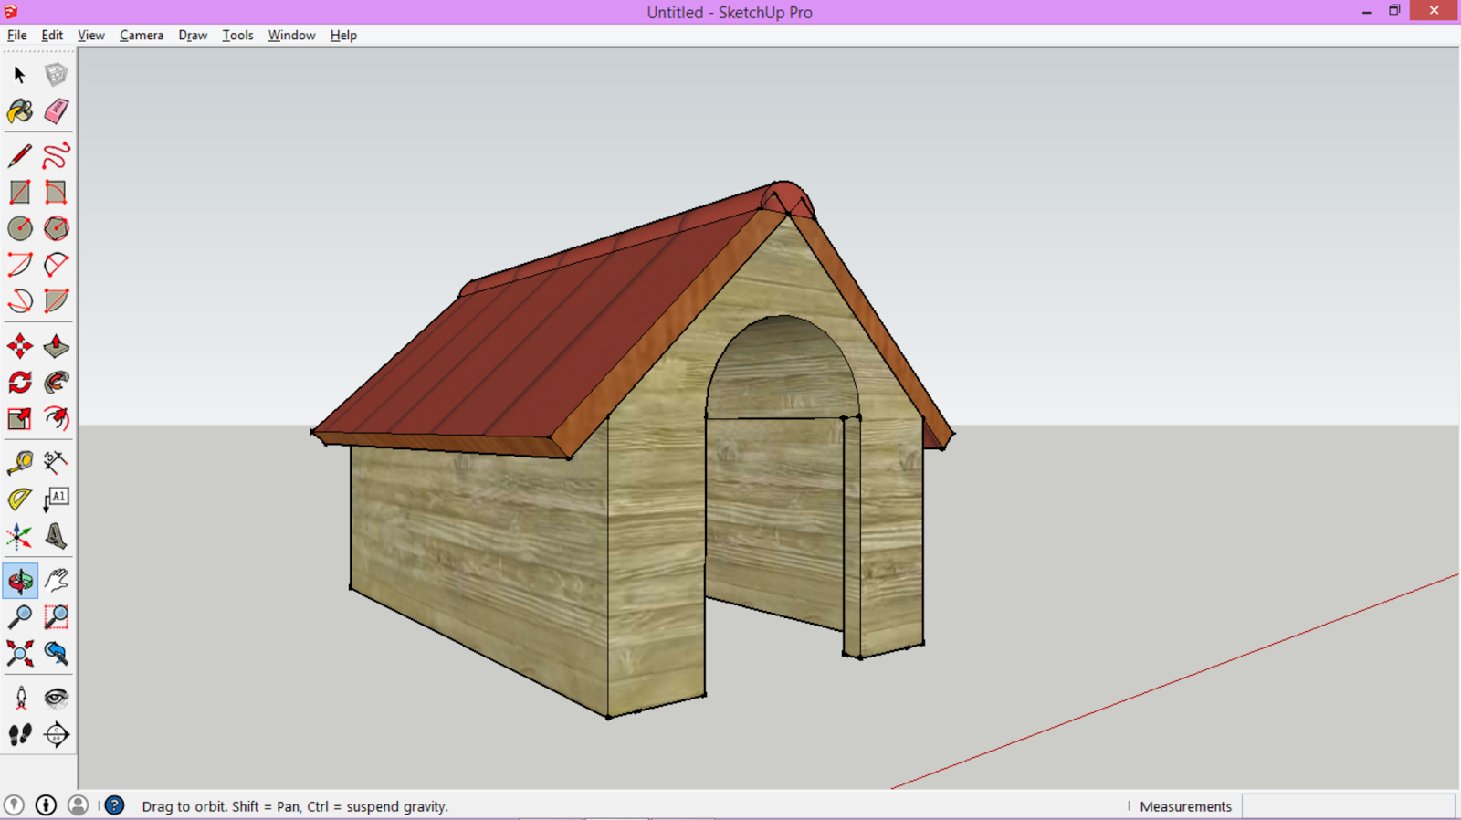
Task: Activate the Follow Me tool
Action: pyautogui.click(x=56, y=382)
